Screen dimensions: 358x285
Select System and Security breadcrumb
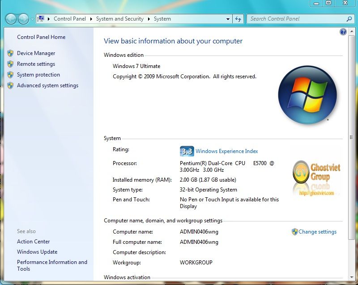(119, 19)
